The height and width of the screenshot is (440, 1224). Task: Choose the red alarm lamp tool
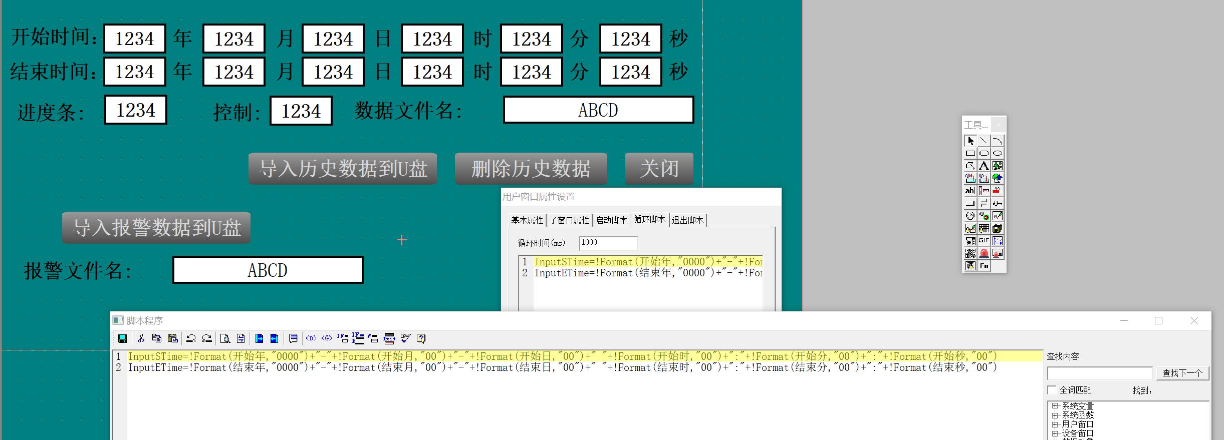point(984,253)
